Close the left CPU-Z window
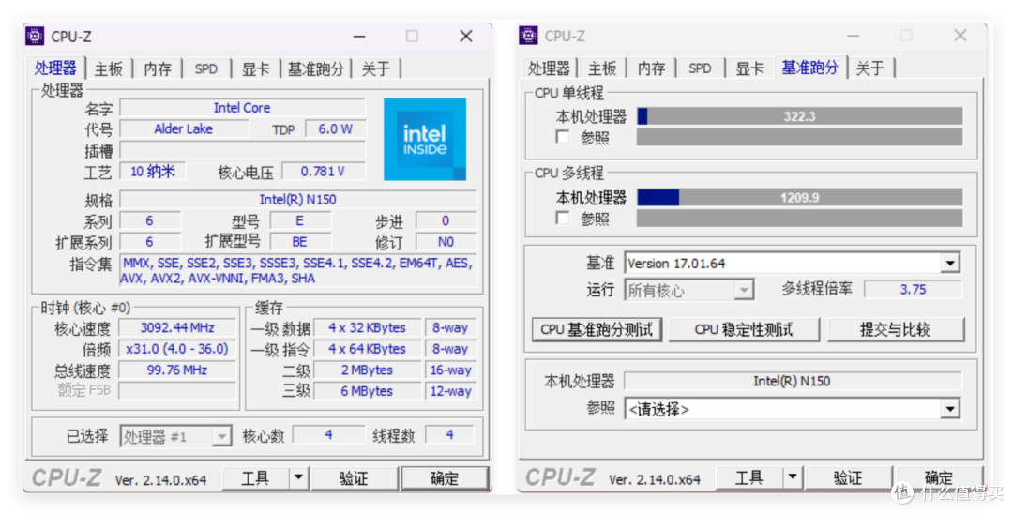The image size is (1013, 514). (x=466, y=37)
